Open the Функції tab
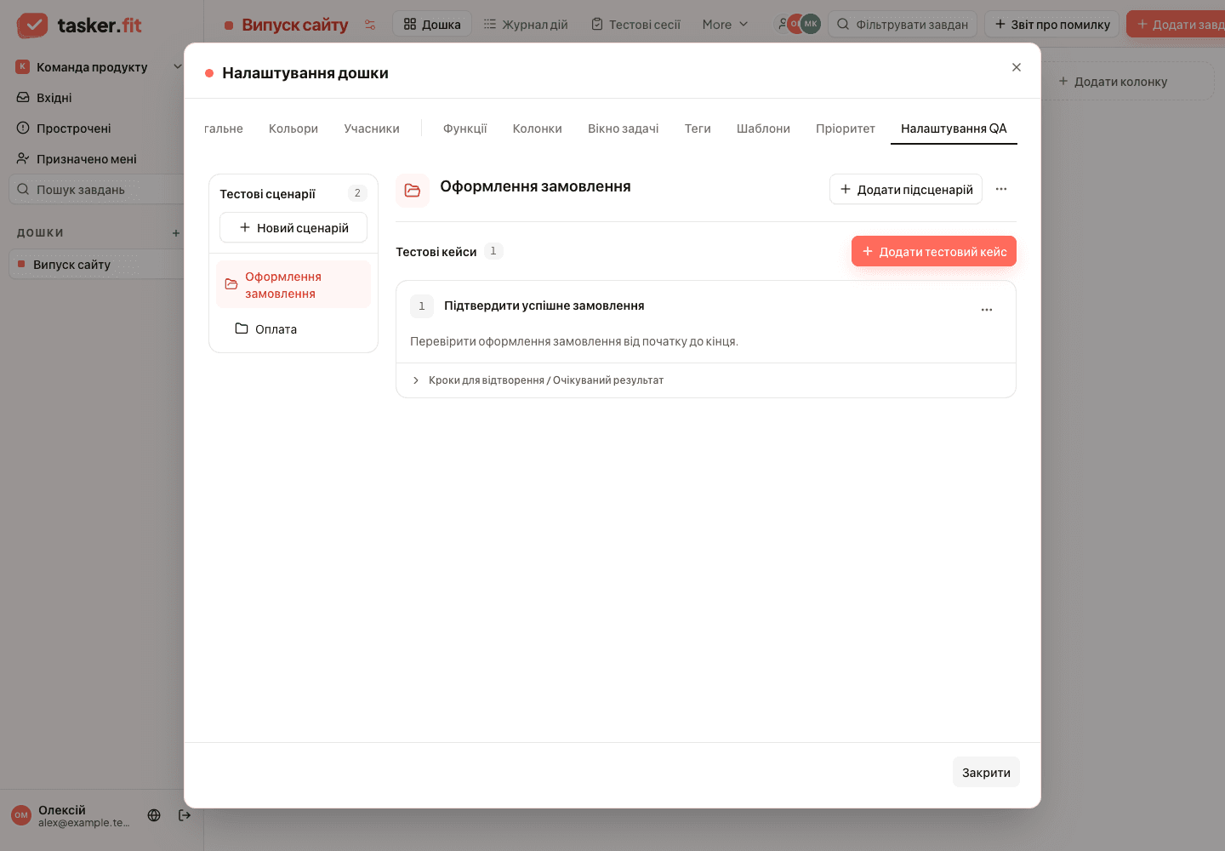Image resolution: width=1225 pixels, height=851 pixels. [x=464, y=129]
